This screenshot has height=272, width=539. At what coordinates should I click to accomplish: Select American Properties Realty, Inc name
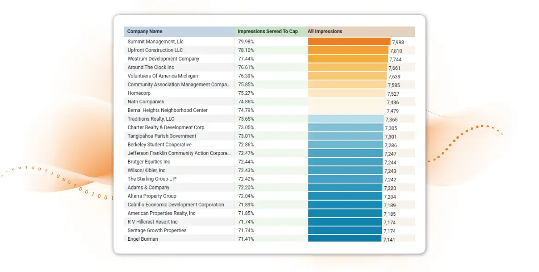coord(162,213)
